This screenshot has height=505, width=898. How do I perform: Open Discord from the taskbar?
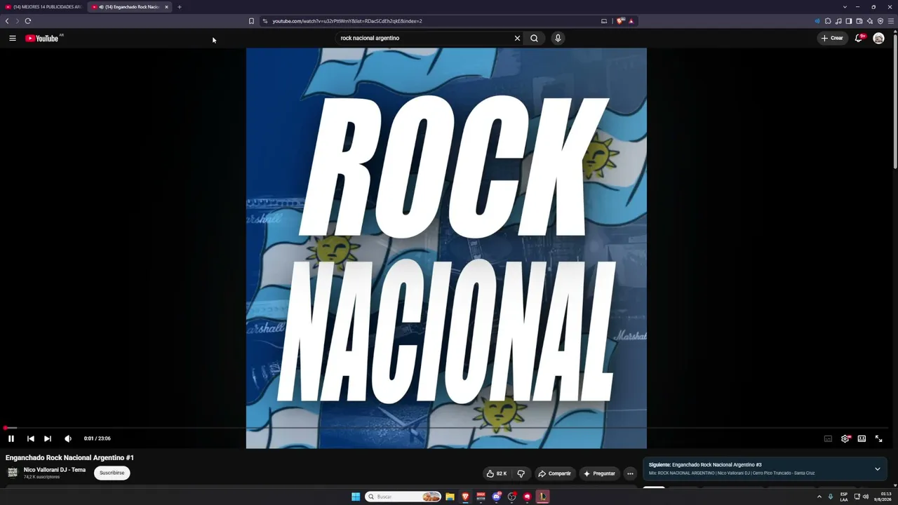tap(497, 497)
